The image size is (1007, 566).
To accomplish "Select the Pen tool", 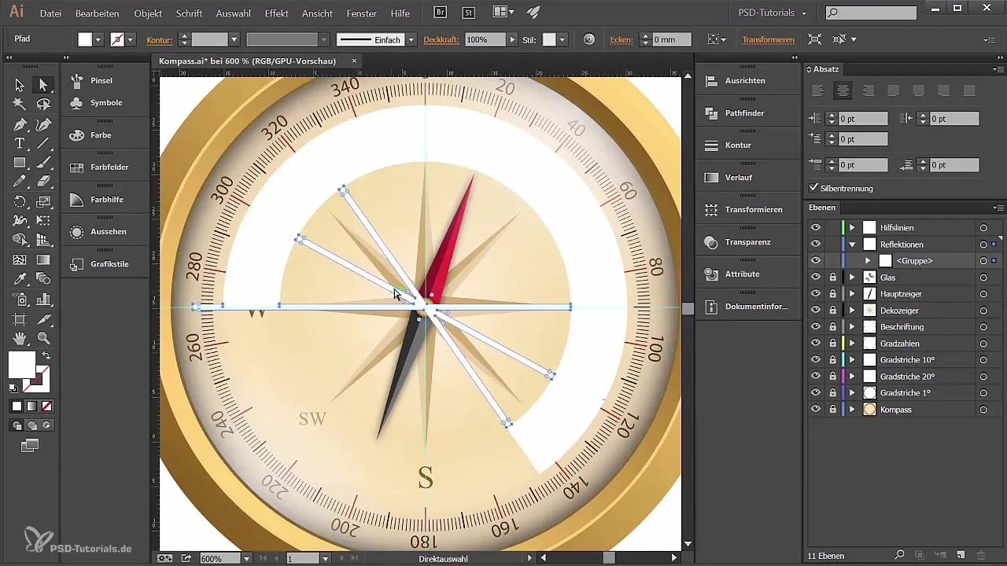I will click(x=20, y=124).
